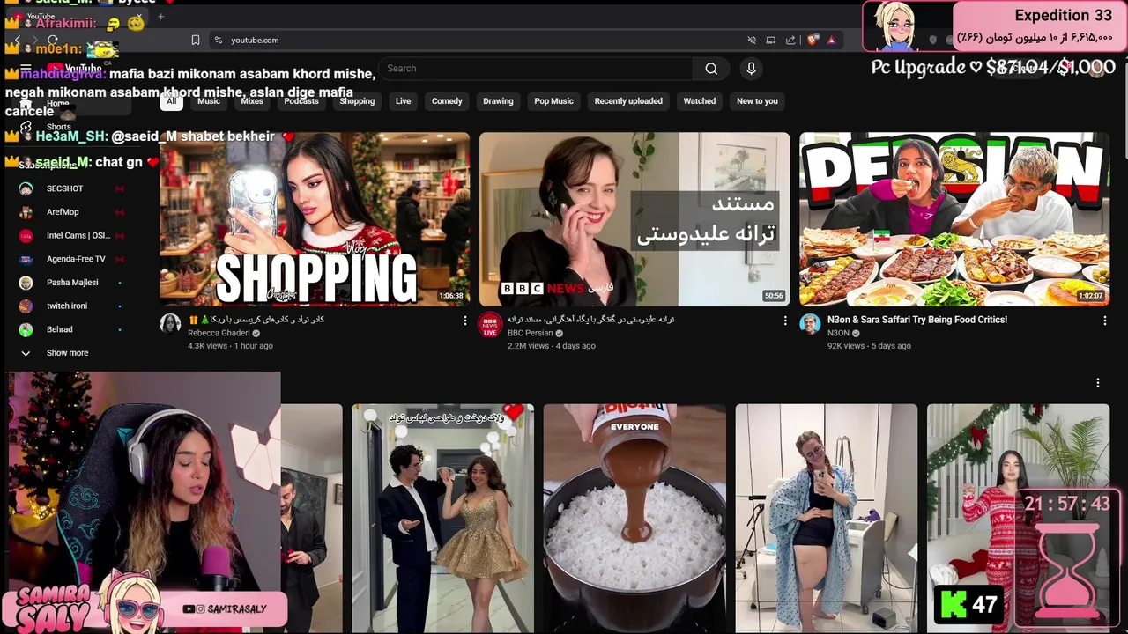Open N3ON channel avatar icon
The height and width of the screenshot is (634, 1128).
pos(810,324)
